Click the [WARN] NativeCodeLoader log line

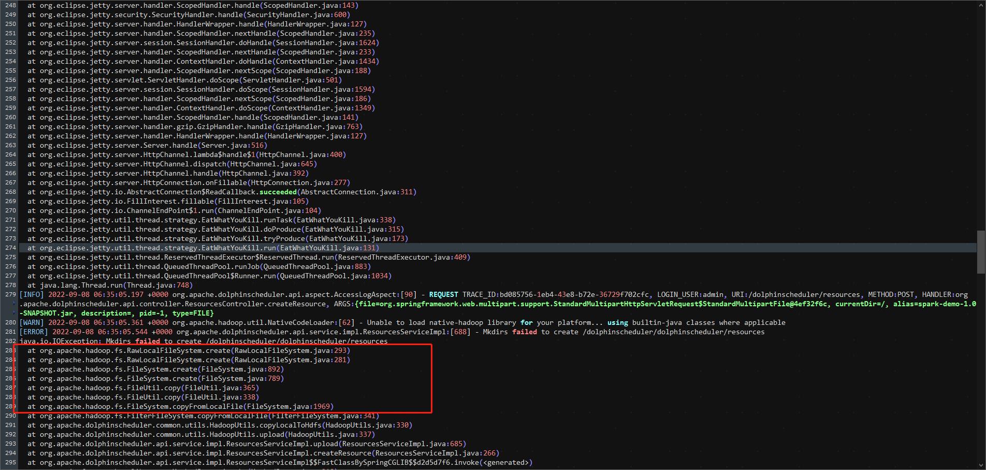point(402,322)
